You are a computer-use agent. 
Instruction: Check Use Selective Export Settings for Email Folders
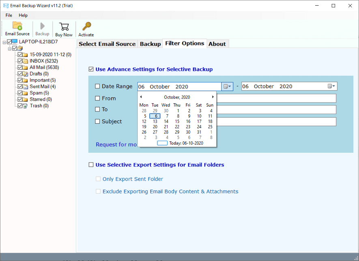[91, 165]
